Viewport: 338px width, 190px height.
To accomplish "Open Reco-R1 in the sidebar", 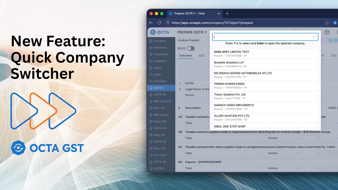I will pos(161,108).
